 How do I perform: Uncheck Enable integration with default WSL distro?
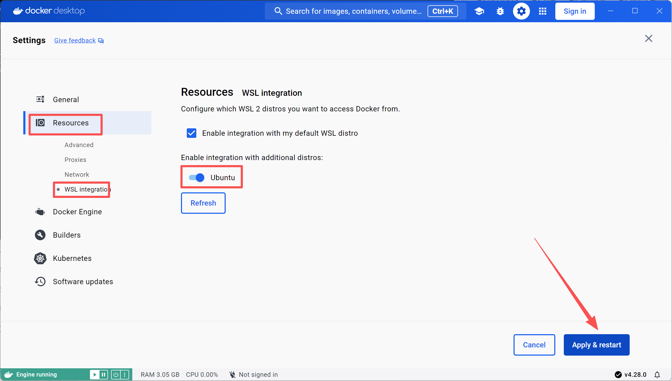point(192,133)
